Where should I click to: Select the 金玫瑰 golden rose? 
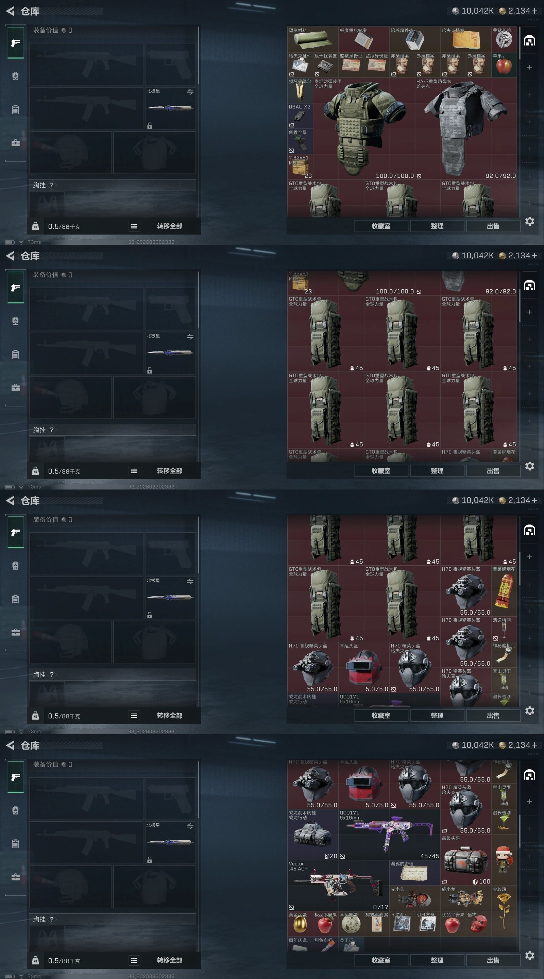(504, 898)
